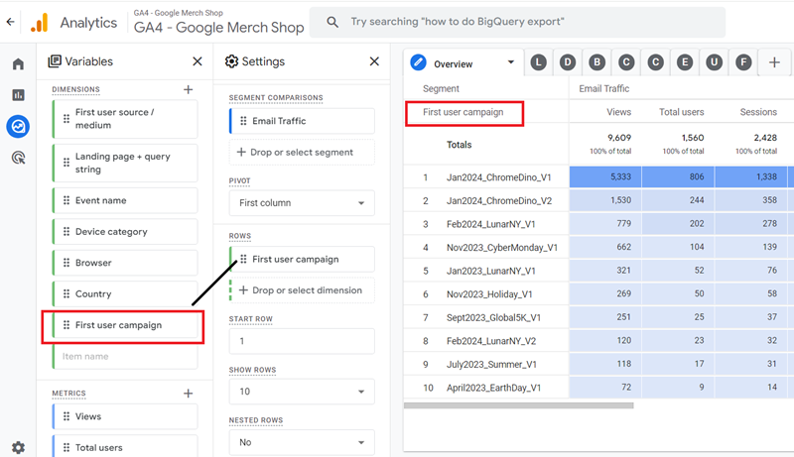Switch to tab U
The width and height of the screenshot is (794, 457).
[x=714, y=62]
